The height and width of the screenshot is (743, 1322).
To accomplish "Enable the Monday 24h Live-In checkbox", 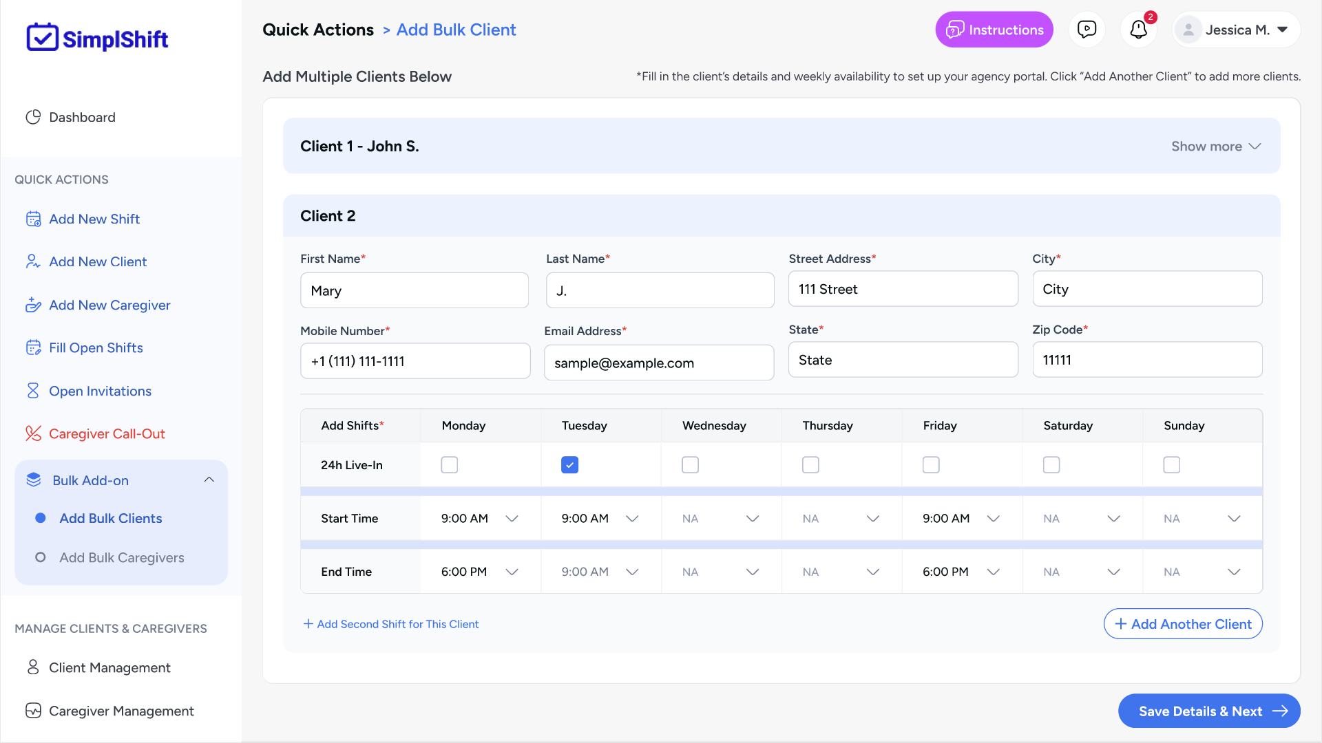I will (449, 464).
